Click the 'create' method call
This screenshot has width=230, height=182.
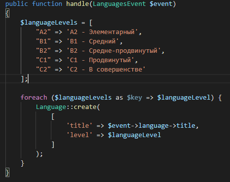85,107
